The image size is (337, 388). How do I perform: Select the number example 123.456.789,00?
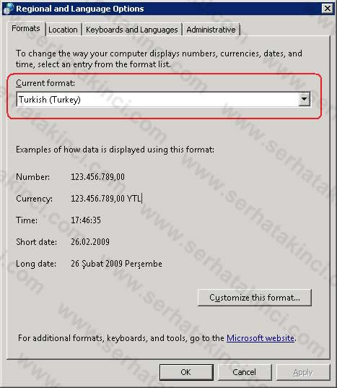point(98,177)
